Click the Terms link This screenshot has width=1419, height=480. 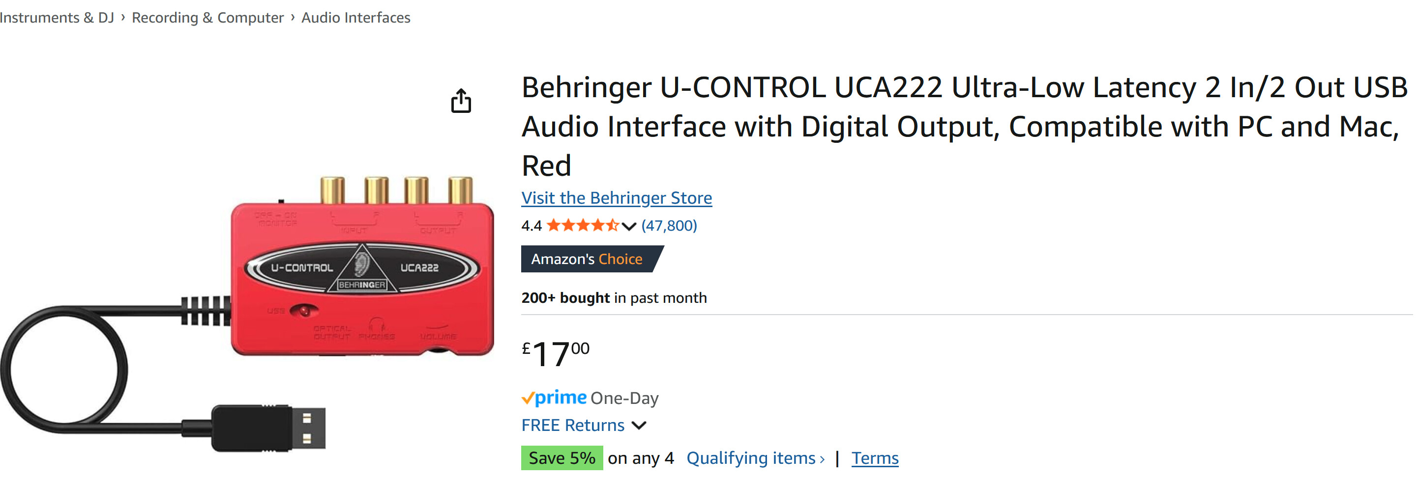pos(875,458)
